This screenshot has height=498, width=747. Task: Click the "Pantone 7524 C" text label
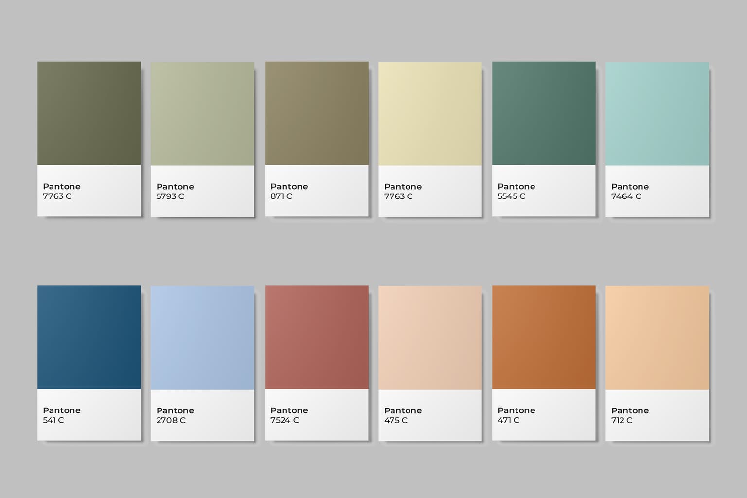[x=289, y=415]
